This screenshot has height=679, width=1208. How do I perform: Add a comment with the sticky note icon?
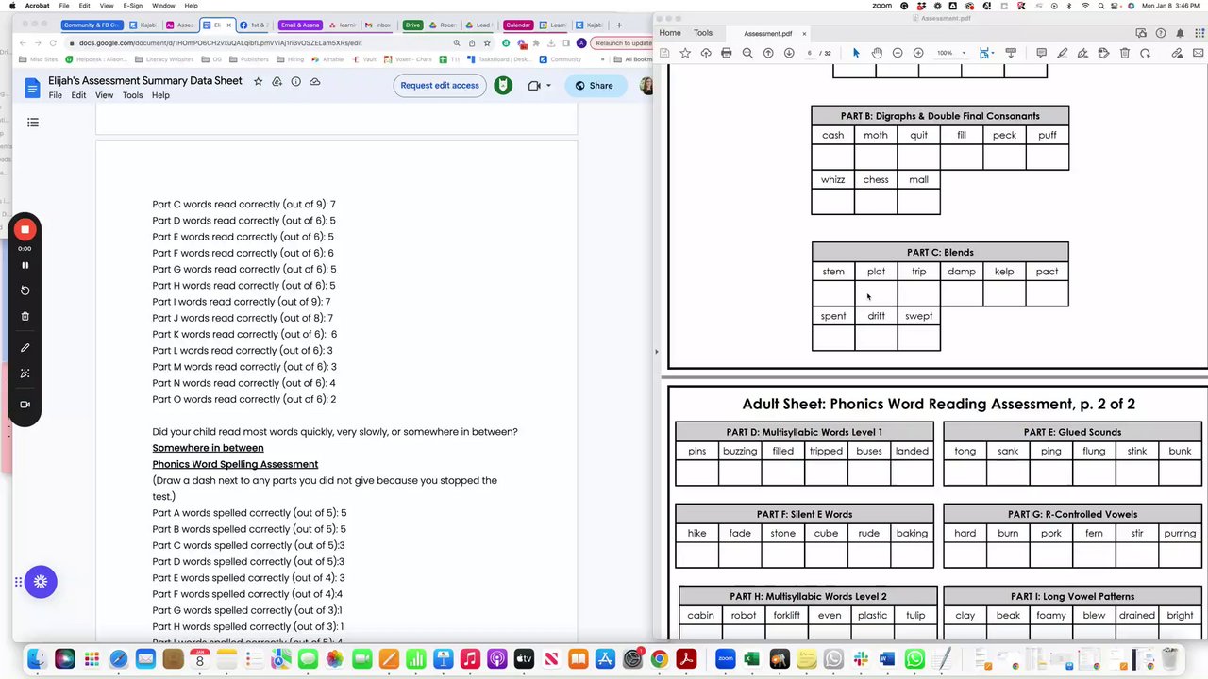pyautogui.click(x=1041, y=53)
